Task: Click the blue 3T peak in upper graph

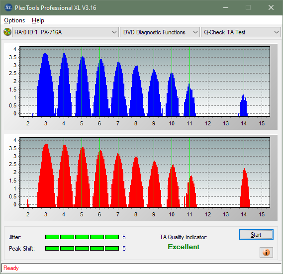Action: (45, 85)
